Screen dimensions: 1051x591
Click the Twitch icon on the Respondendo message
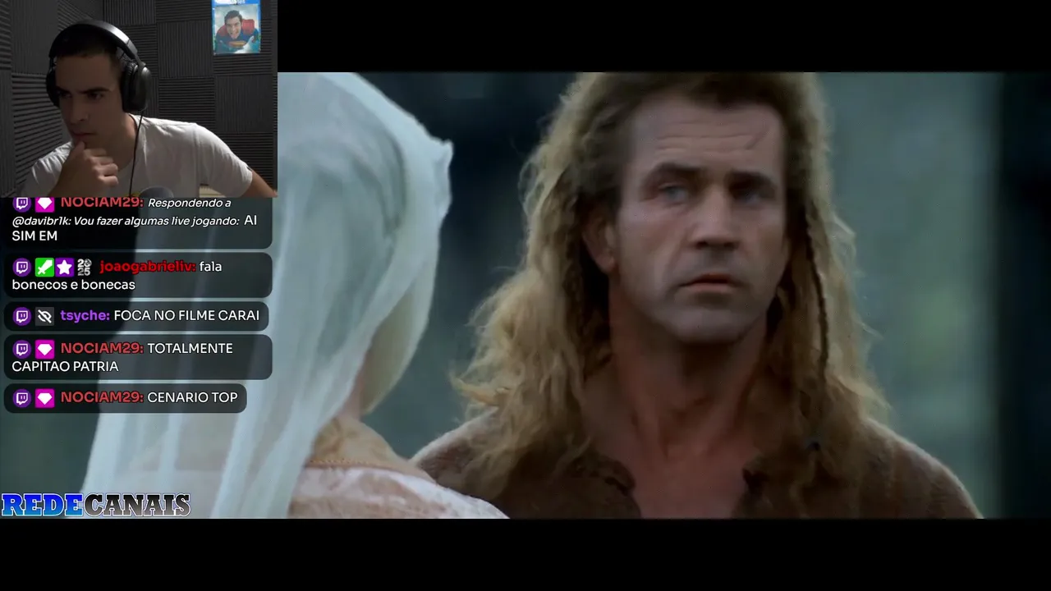[22, 203]
